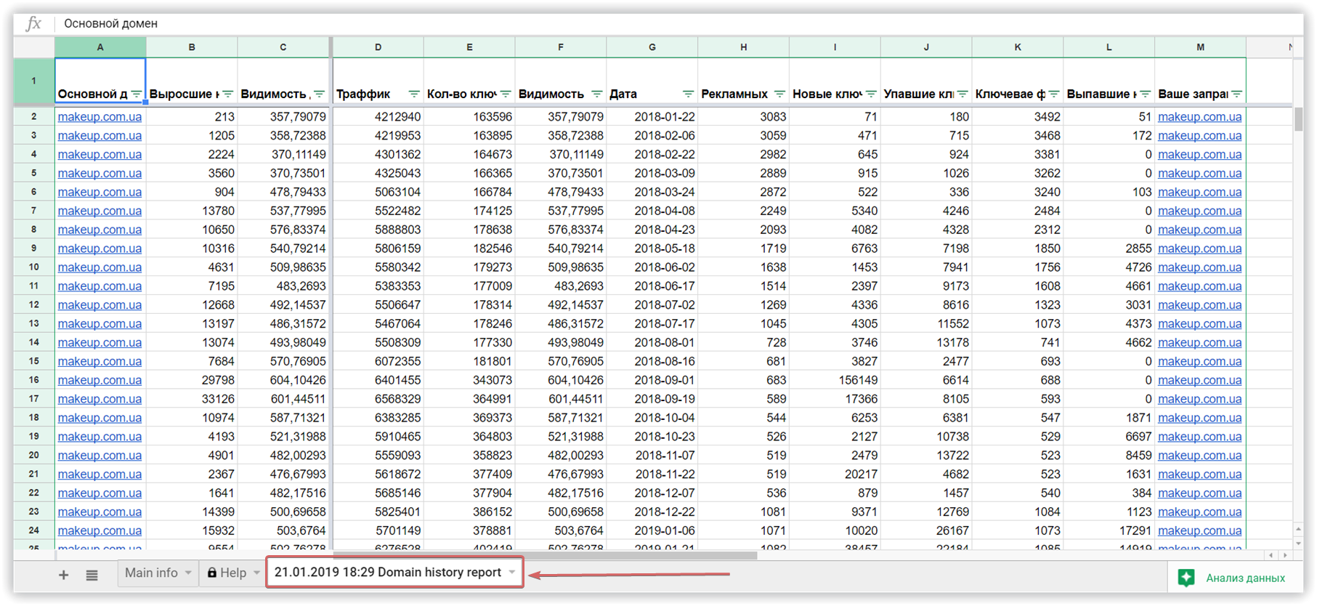The height and width of the screenshot is (606, 1317).
Task: Select row 1 header
Action: (33, 81)
